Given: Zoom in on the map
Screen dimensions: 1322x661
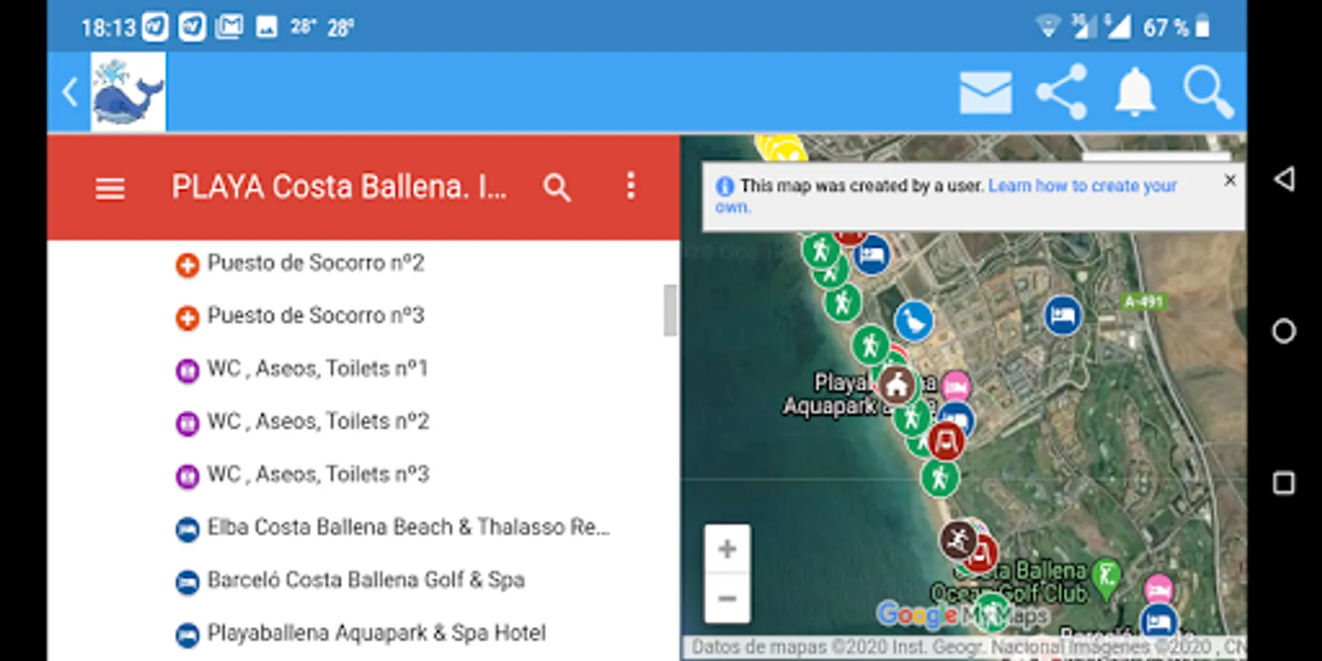Looking at the screenshot, I should 727,549.
